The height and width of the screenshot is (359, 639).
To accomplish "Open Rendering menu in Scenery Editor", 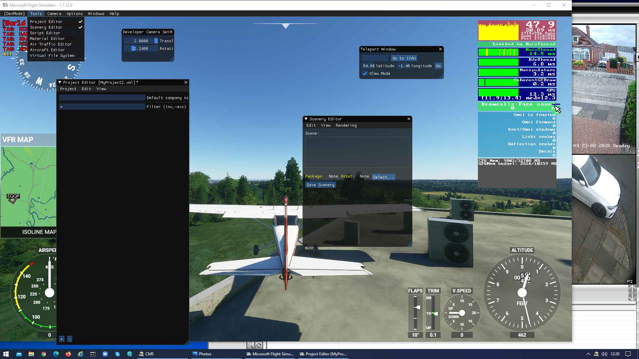I will tap(346, 125).
